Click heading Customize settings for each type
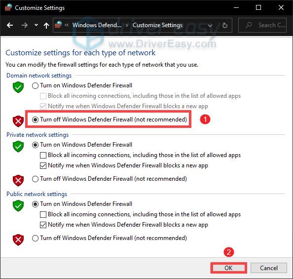The width and height of the screenshot is (293, 279). [x=80, y=53]
